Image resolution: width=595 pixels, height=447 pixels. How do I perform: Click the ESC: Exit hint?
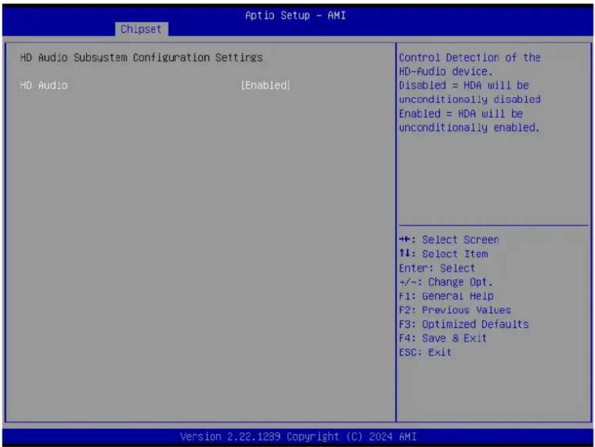426,352
